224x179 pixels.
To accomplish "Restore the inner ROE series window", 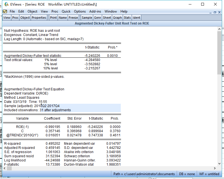I will (215, 12).
